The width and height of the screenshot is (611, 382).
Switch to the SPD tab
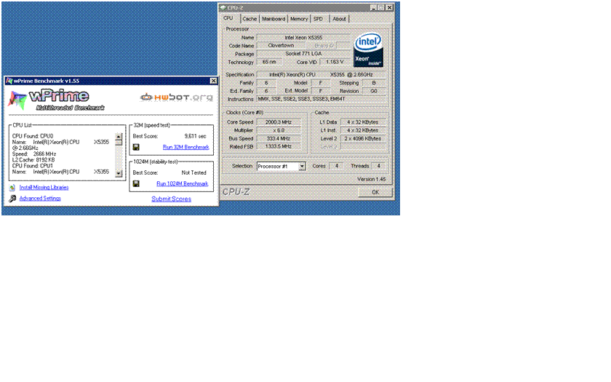pyautogui.click(x=319, y=19)
